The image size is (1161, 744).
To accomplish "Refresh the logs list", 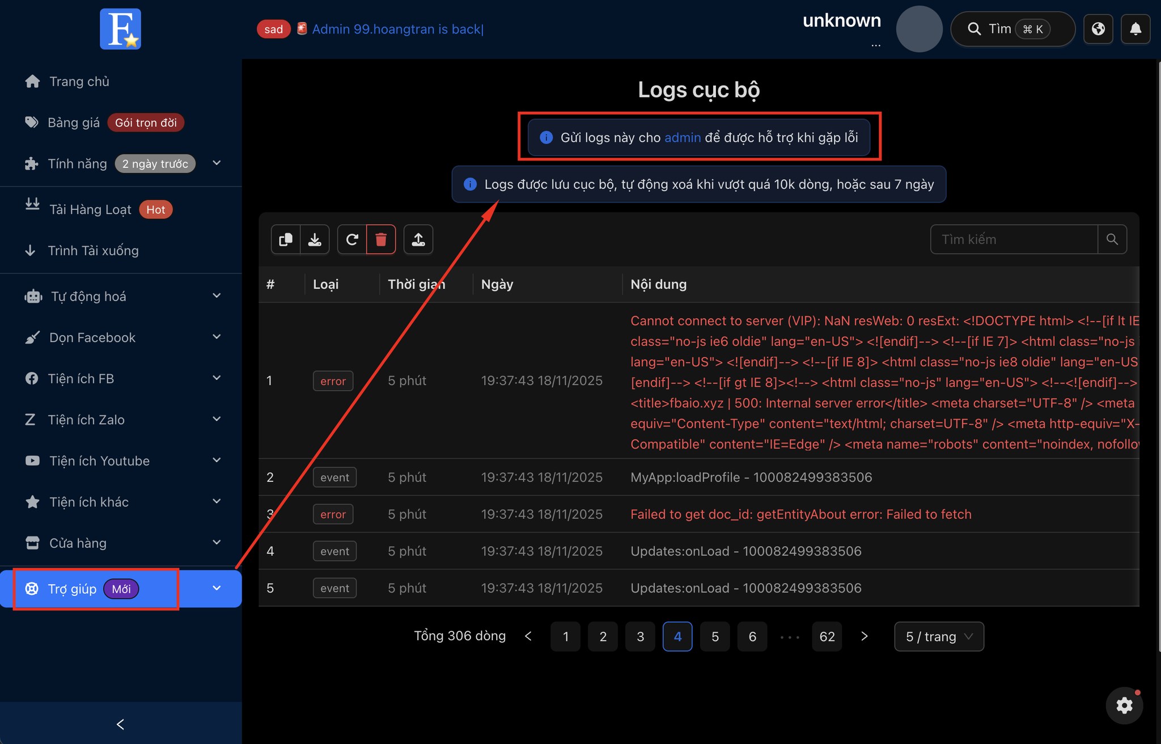I will [x=352, y=239].
